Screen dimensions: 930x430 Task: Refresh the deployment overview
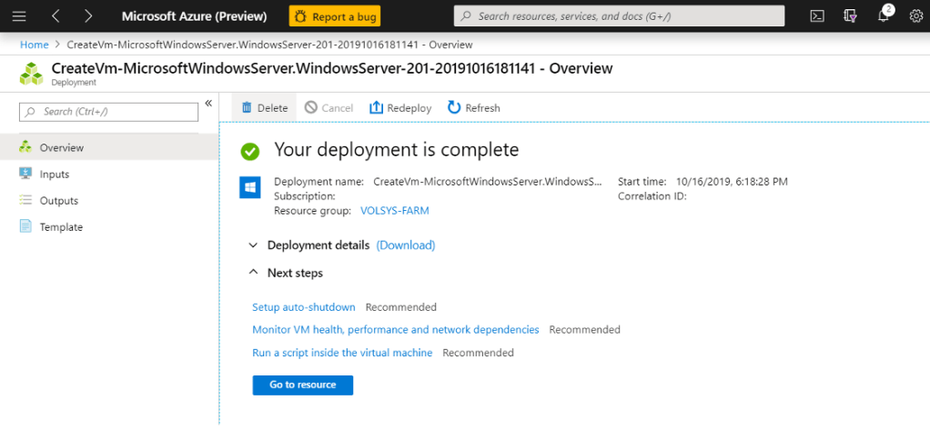(x=473, y=108)
